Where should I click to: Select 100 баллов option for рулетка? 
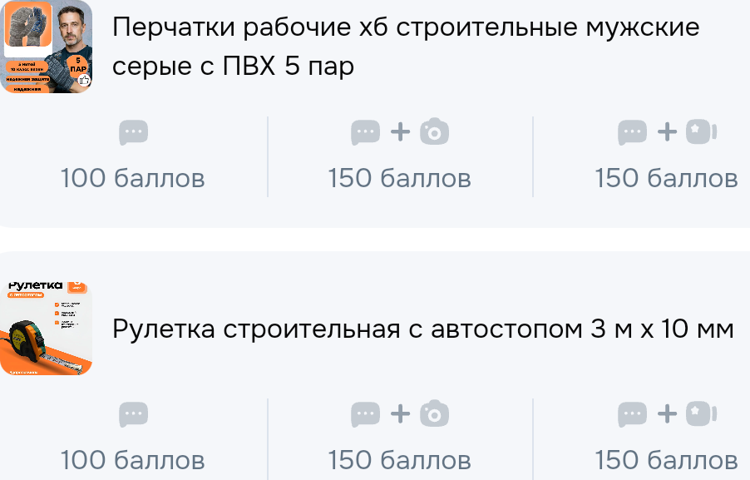coord(133,438)
